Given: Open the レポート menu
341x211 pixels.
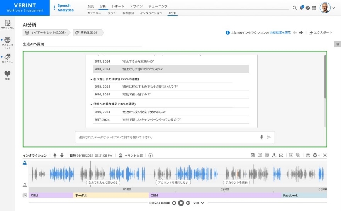Looking at the screenshot, I should tap(118, 6).
